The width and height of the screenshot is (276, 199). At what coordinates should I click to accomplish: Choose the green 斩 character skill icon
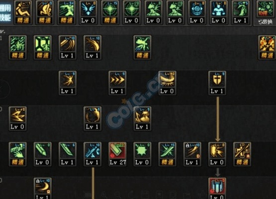(x=17, y=47)
